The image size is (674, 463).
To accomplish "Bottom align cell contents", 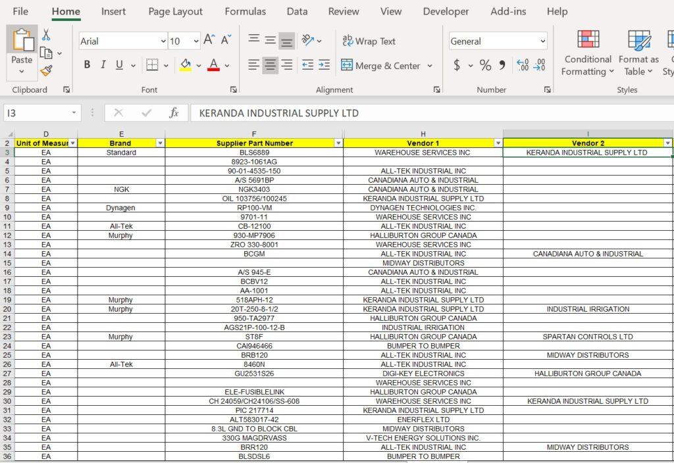I will pos(287,40).
